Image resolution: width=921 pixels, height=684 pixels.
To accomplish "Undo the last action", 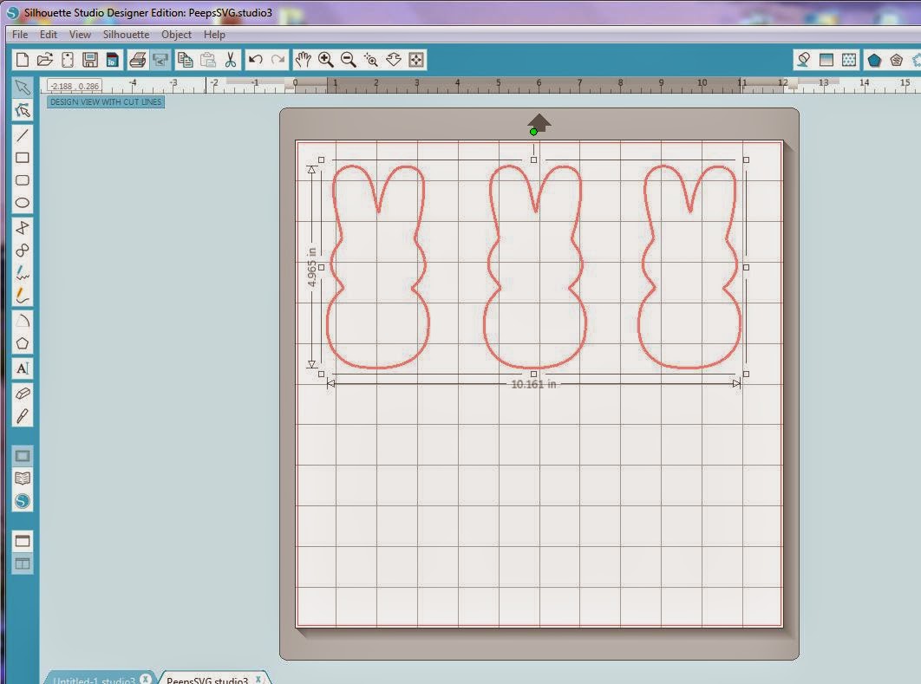I will (x=256, y=59).
